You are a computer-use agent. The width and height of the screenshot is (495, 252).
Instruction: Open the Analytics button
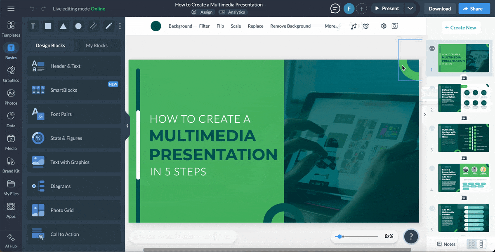click(233, 12)
